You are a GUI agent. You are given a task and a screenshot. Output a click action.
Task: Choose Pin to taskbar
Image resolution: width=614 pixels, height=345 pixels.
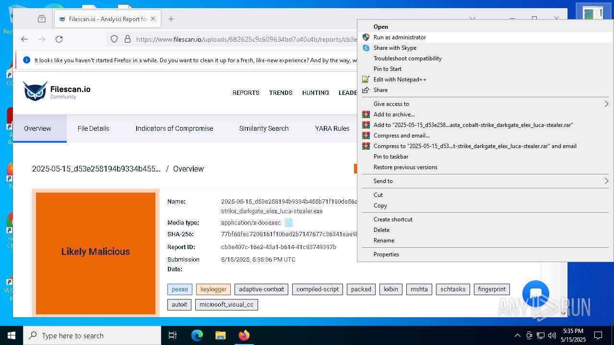[485, 156]
